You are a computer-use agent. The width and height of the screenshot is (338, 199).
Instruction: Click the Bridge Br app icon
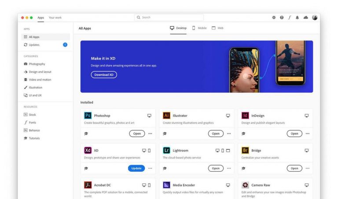(x=245, y=150)
